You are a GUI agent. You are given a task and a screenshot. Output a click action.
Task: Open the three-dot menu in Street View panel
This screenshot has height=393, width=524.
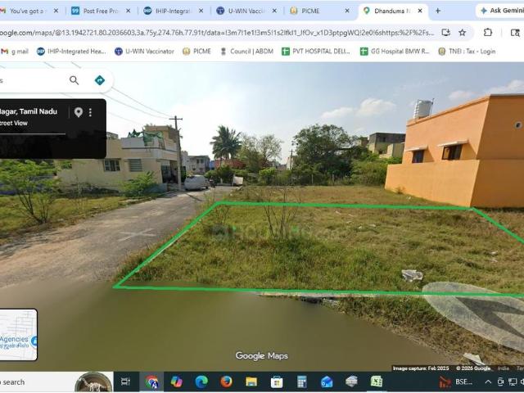90,112
